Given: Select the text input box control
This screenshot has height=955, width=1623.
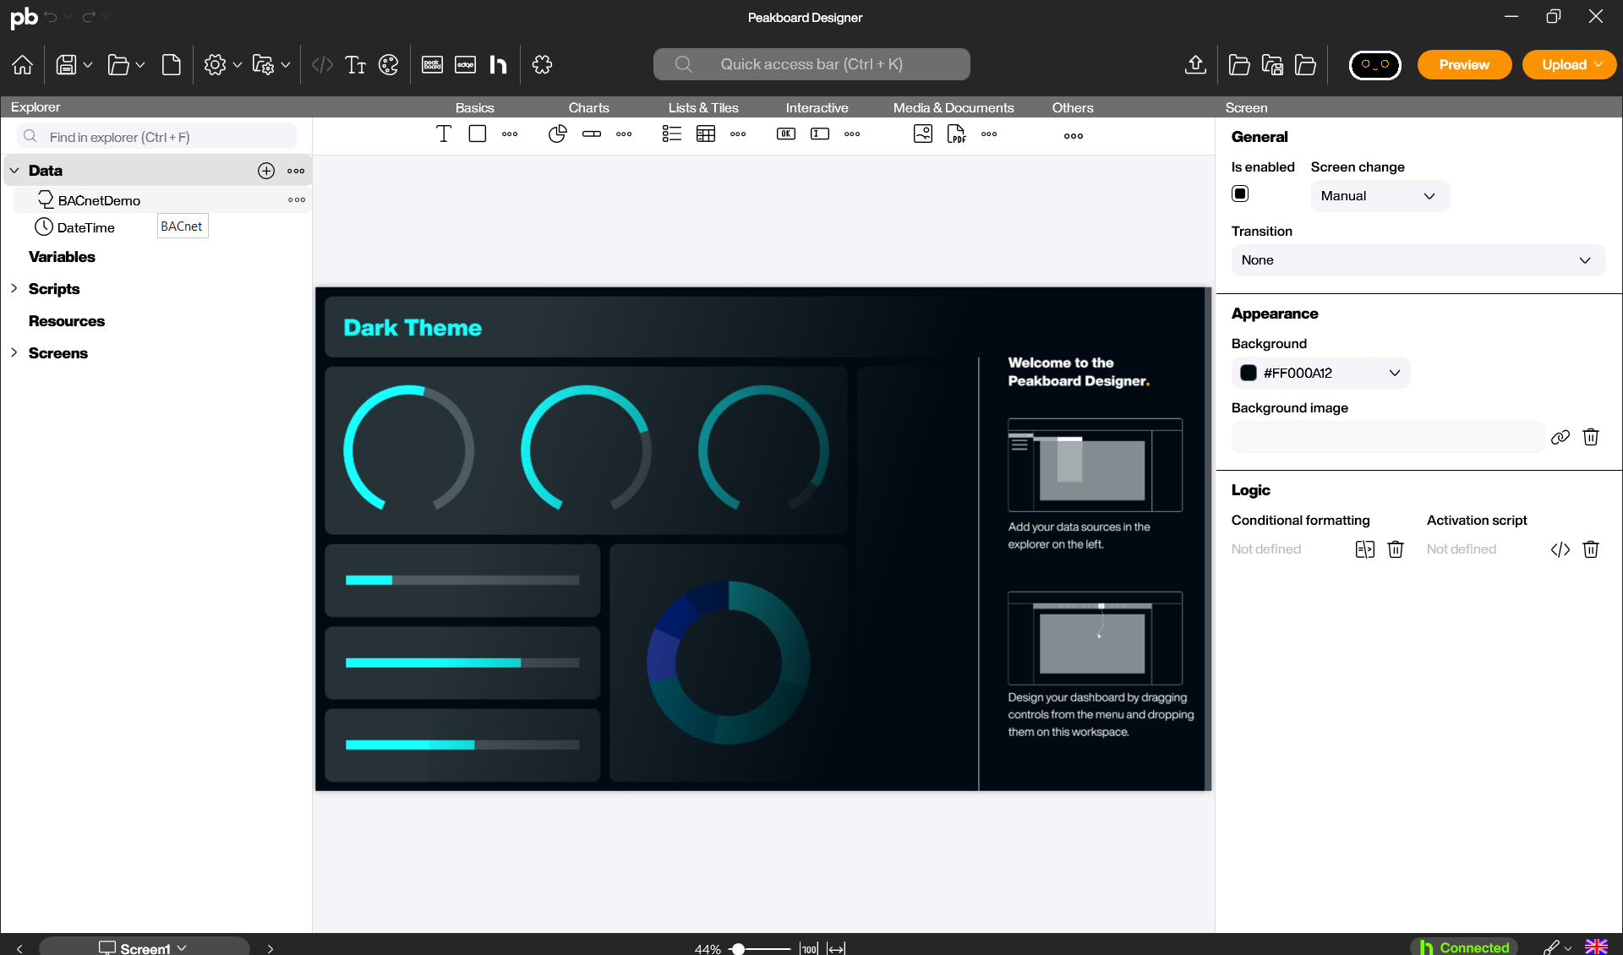Looking at the screenshot, I should click(x=820, y=134).
